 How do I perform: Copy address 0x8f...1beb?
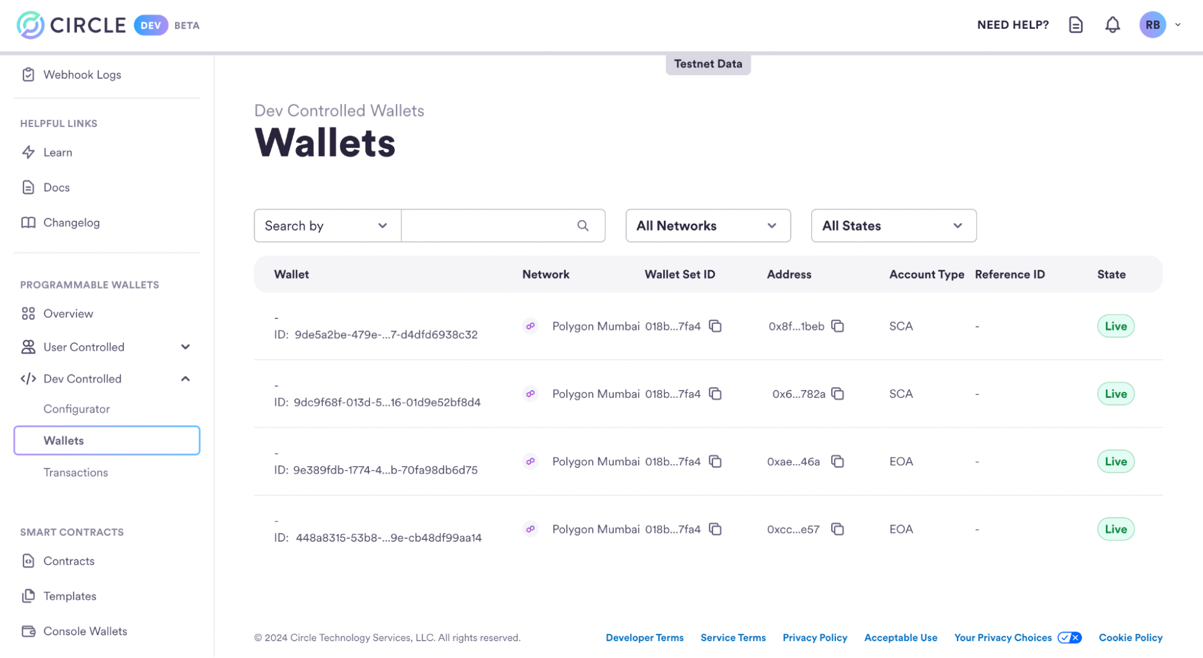pyautogui.click(x=837, y=326)
